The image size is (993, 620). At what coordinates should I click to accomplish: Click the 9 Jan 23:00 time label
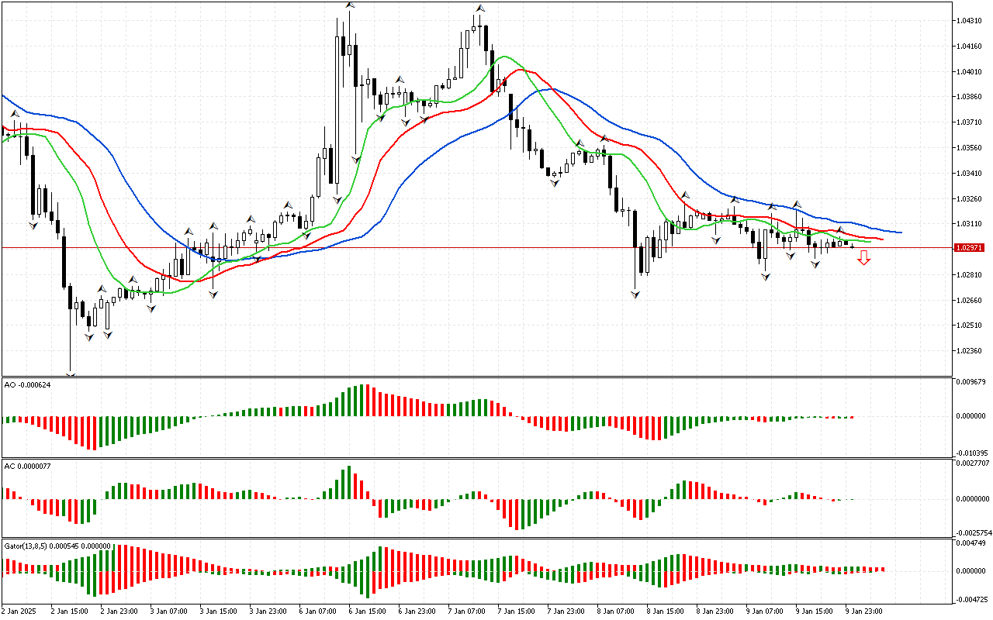coord(865,611)
